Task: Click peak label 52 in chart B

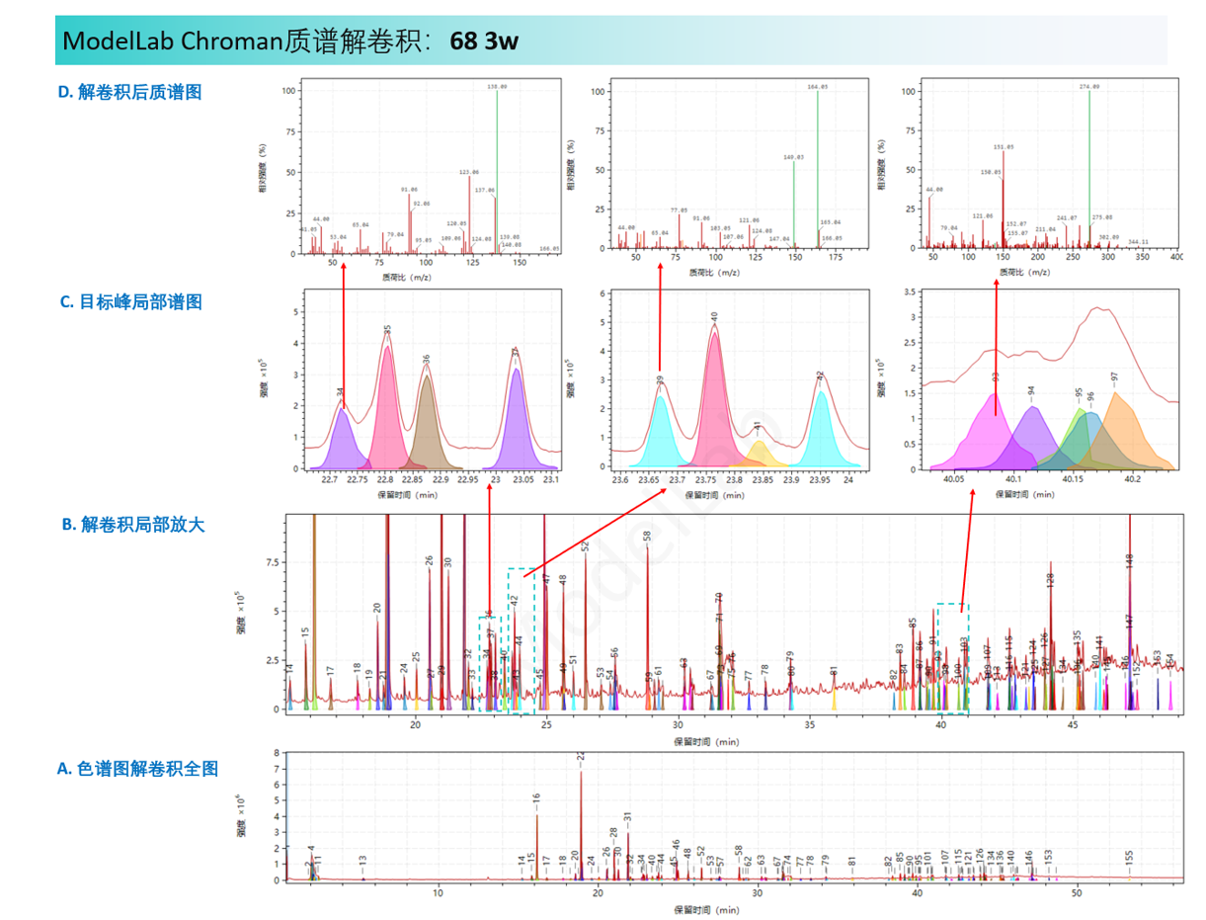Action: [586, 545]
